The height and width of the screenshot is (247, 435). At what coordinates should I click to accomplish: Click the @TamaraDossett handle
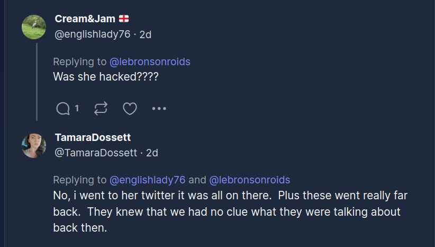tap(96, 153)
